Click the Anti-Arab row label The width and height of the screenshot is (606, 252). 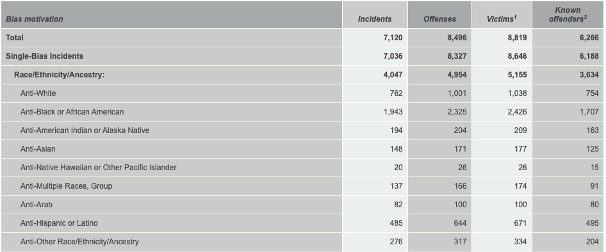click(37, 205)
